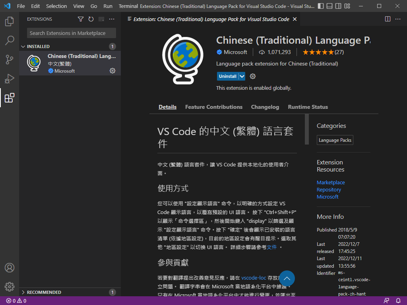This screenshot has width=407, height=305.
Task: Open the feedback icon in status bar
Action: click(x=386, y=301)
